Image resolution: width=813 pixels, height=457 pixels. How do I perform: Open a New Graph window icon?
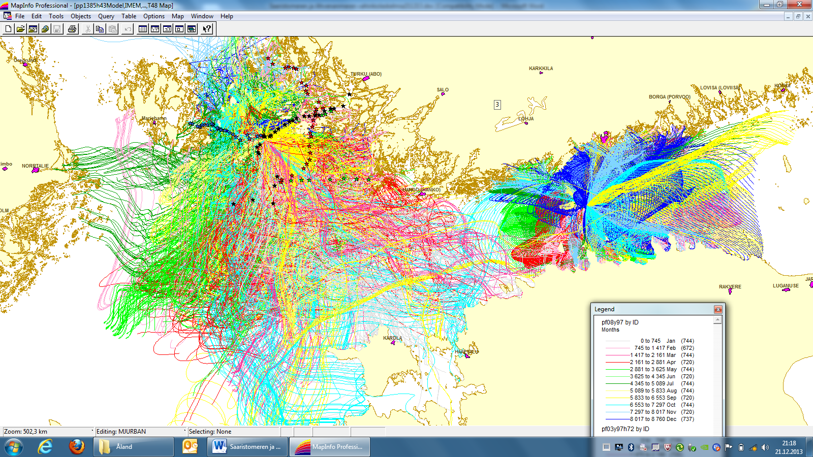[x=167, y=29]
